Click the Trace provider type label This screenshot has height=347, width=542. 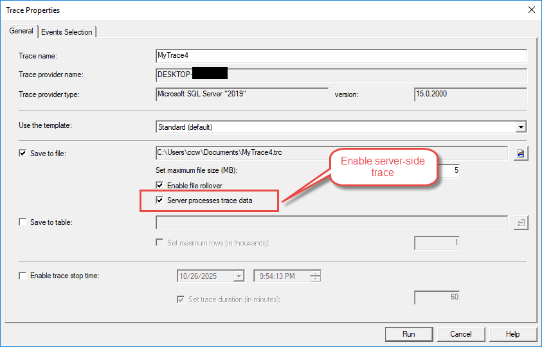pyautogui.click(x=49, y=94)
